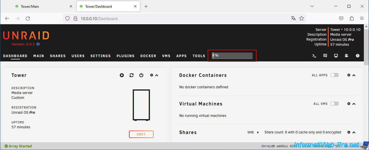Screen dimensions: 369x150
Task: Open the SETTINGS menu
Action: (100, 56)
